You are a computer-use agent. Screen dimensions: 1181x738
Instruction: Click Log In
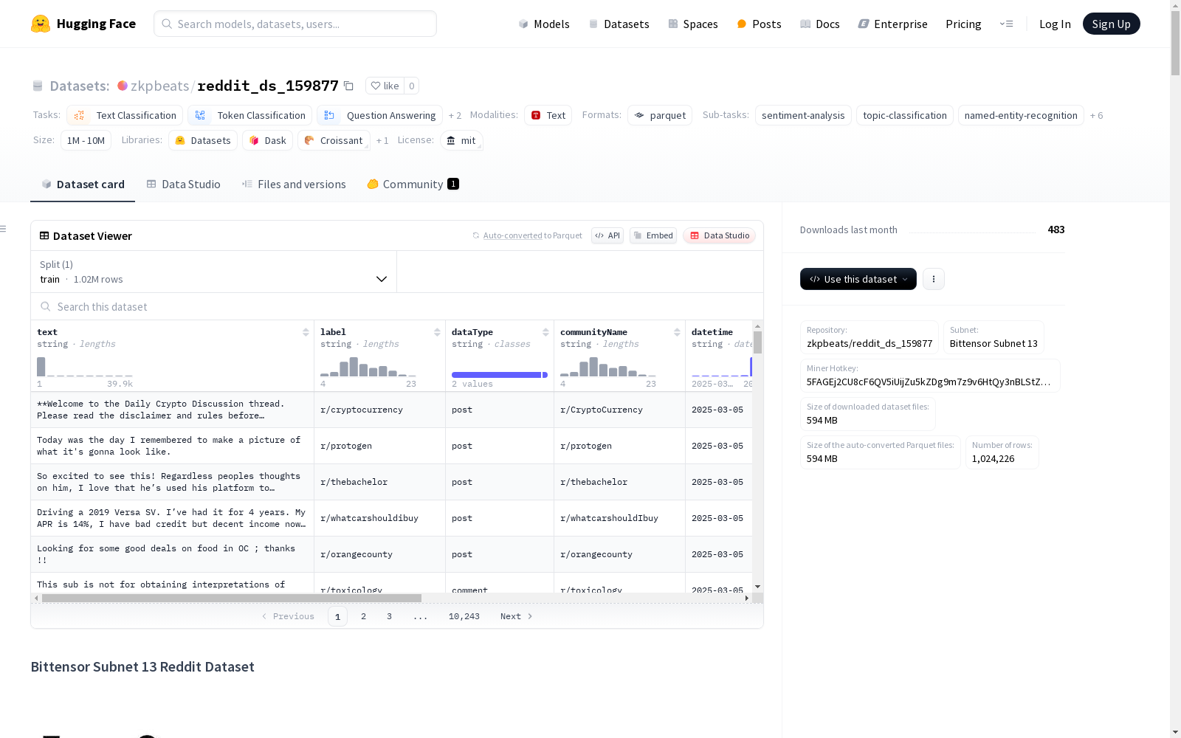(x=1055, y=24)
